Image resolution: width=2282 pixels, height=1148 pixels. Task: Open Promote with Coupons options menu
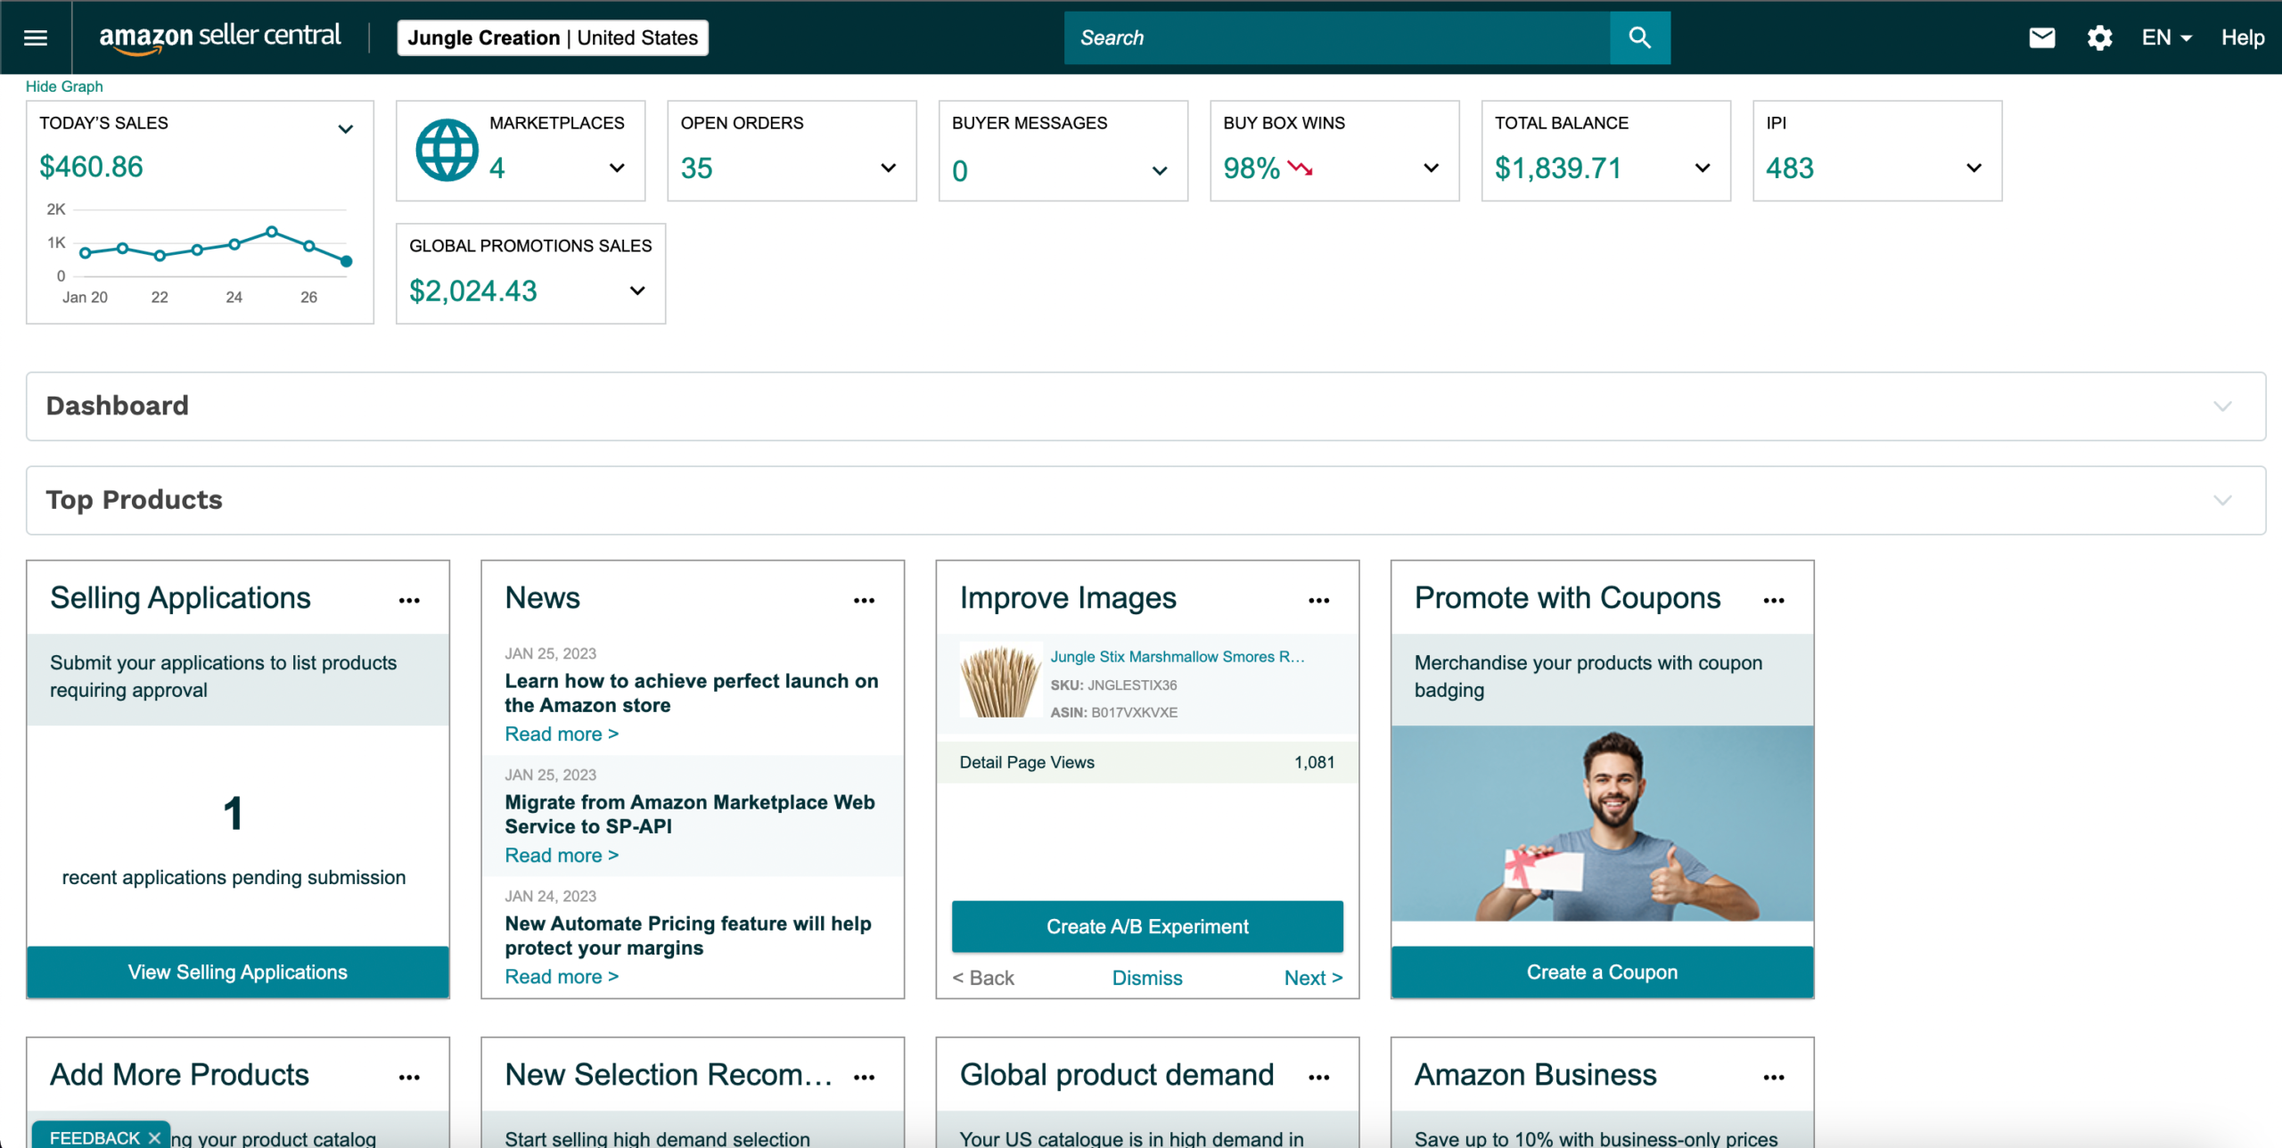pyautogui.click(x=1773, y=601)
